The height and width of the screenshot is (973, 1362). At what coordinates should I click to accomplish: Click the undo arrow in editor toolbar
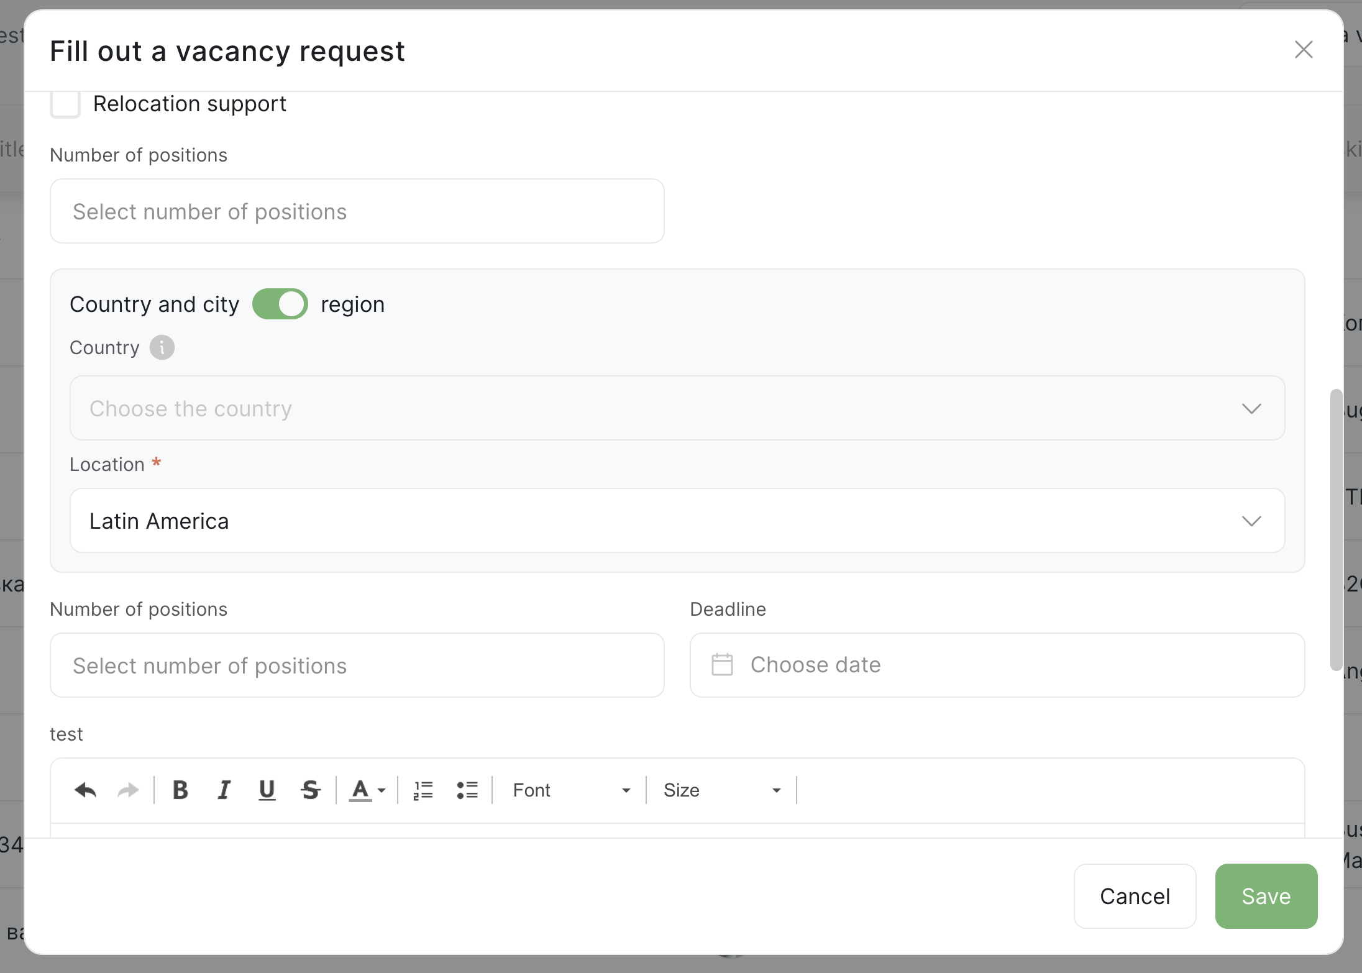click(x=86, y=790)
